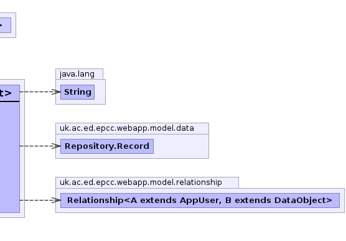346x241 pixels.
Task: Select the uk.ac.ed.epcc.webapp.model.relationship package tab
Action: pyautogui.click(x=147, y=182)
